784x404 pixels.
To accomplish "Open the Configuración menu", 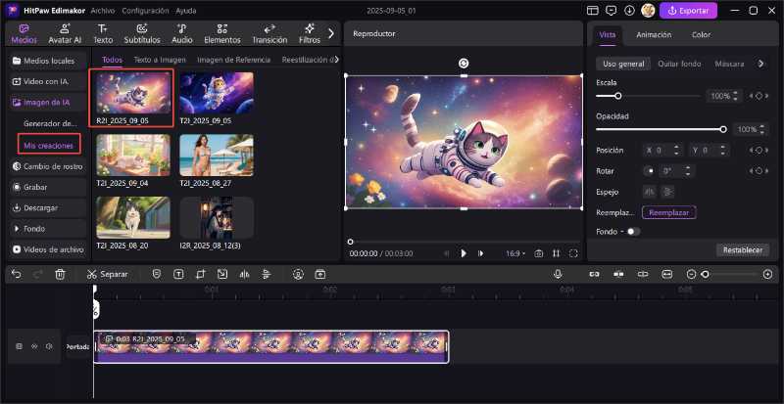I will pyautogui.click(x=145, y=10).
